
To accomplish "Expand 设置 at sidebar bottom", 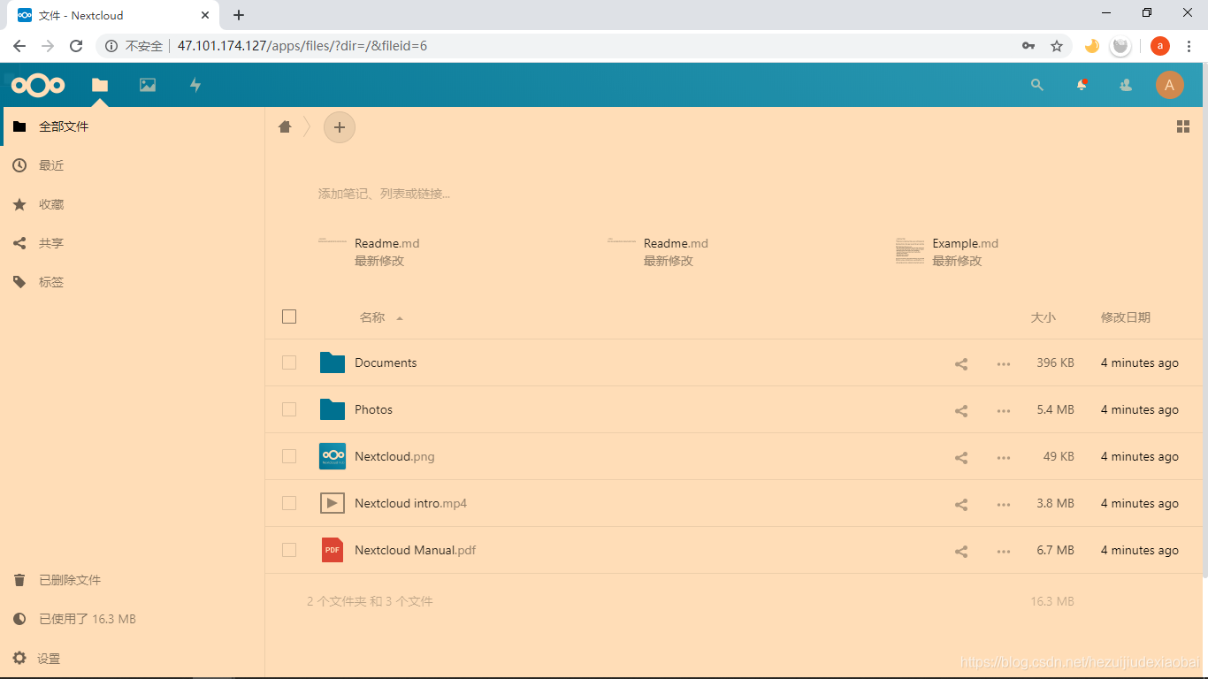I will (x=133, y=659).
